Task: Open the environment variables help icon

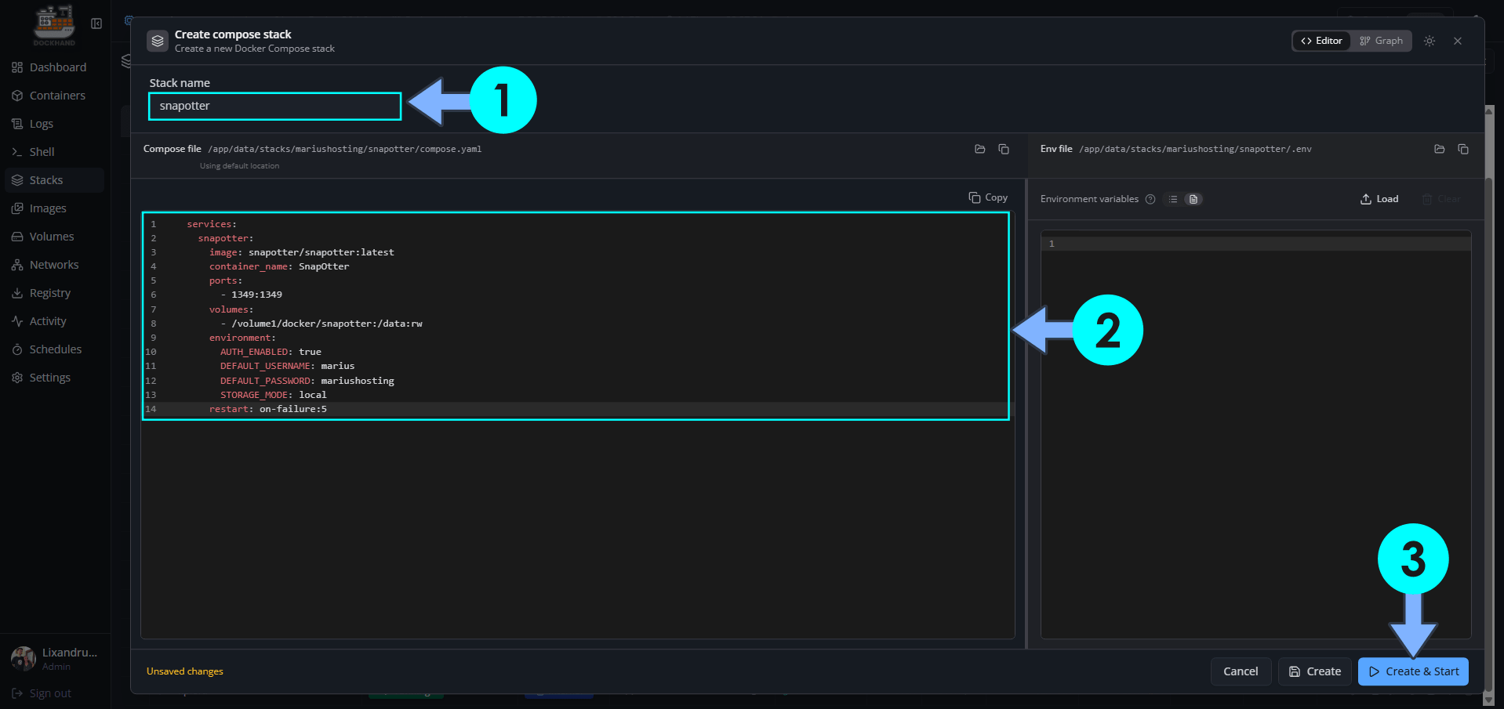Action: coord(1150,199)
